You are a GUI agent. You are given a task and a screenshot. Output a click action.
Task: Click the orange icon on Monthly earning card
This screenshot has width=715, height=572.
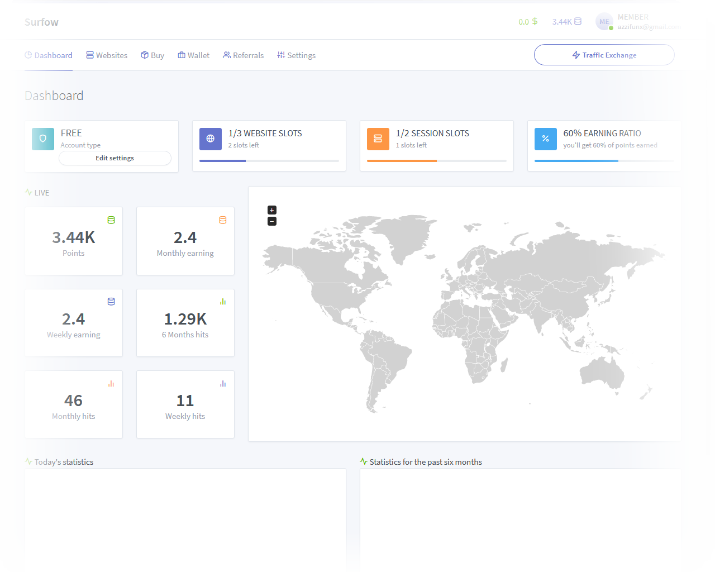223,220
